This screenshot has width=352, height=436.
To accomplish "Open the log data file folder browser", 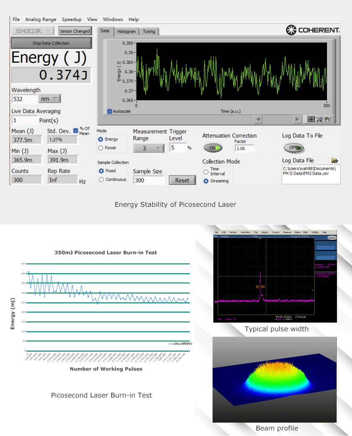I will [x=334, y=161].
